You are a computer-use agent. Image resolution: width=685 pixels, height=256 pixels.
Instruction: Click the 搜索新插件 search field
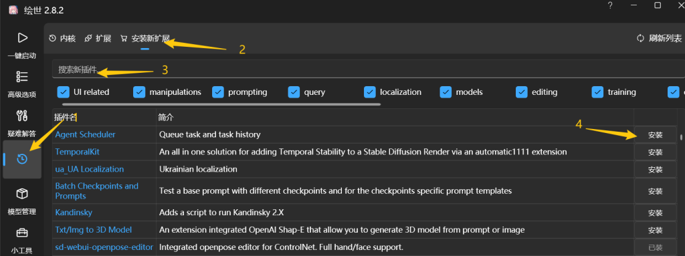click(x=369, y=70)
